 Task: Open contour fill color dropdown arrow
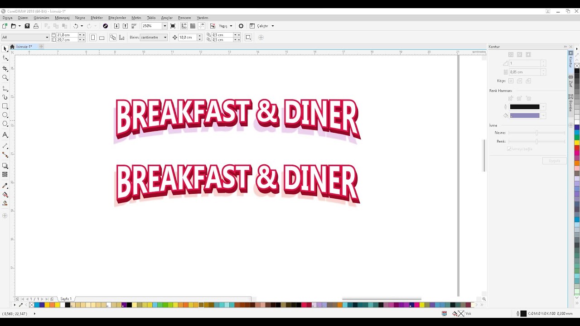[x=543, y=115]
